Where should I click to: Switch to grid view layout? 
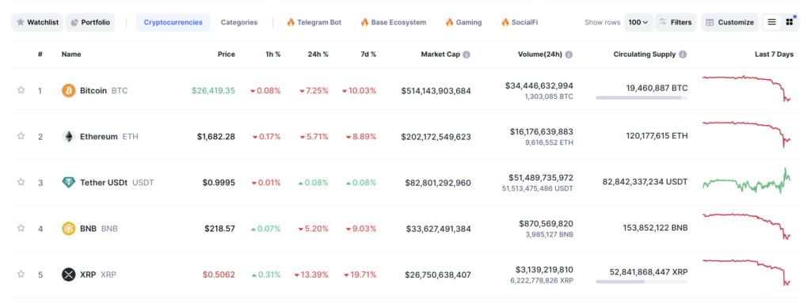point(790,22)
